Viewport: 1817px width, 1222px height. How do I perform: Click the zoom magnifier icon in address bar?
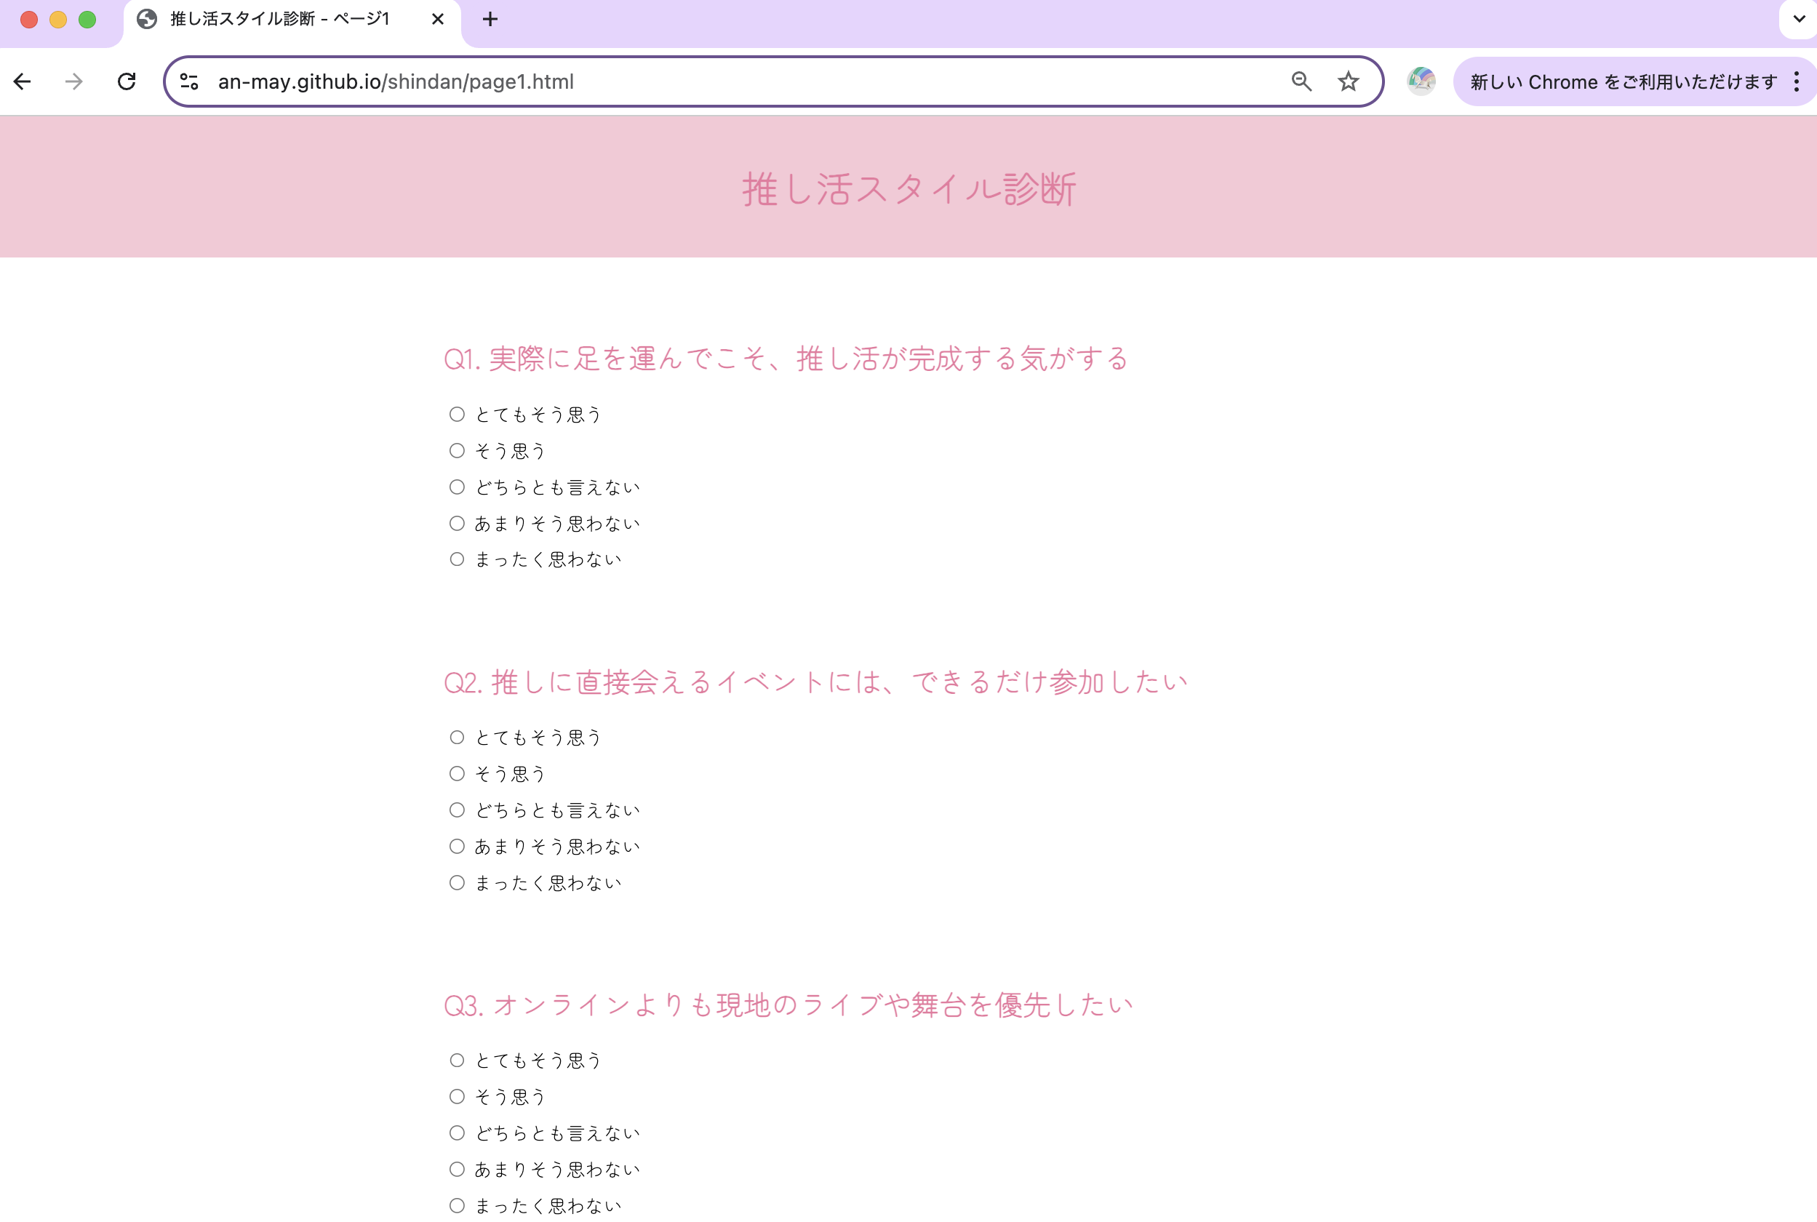coord(1301,81)
